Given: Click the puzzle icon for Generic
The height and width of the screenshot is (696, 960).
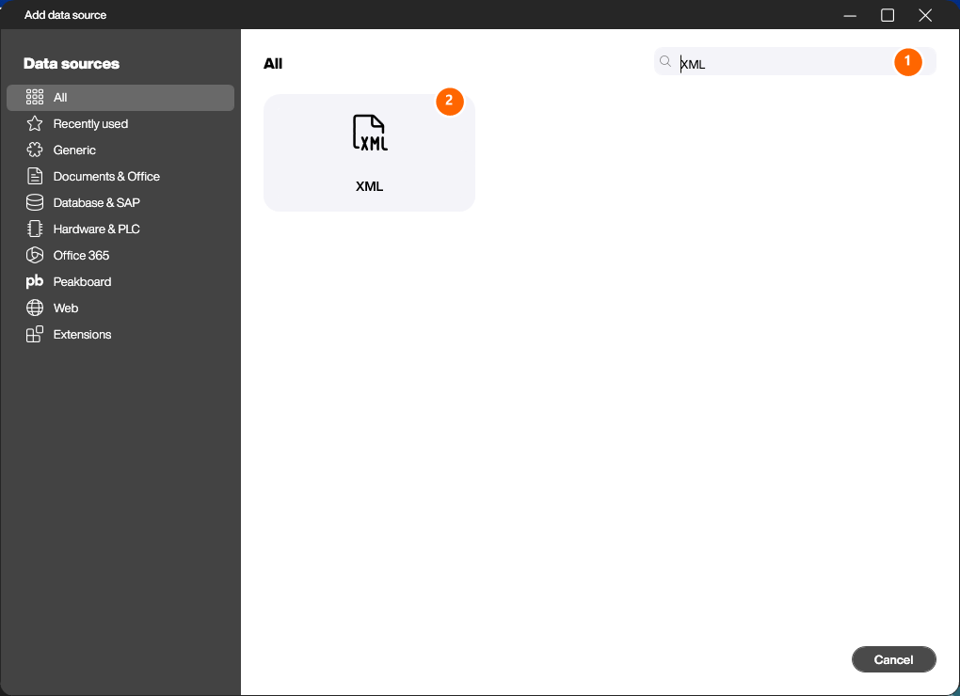Looking at the screenshot, I should (35, 150).
